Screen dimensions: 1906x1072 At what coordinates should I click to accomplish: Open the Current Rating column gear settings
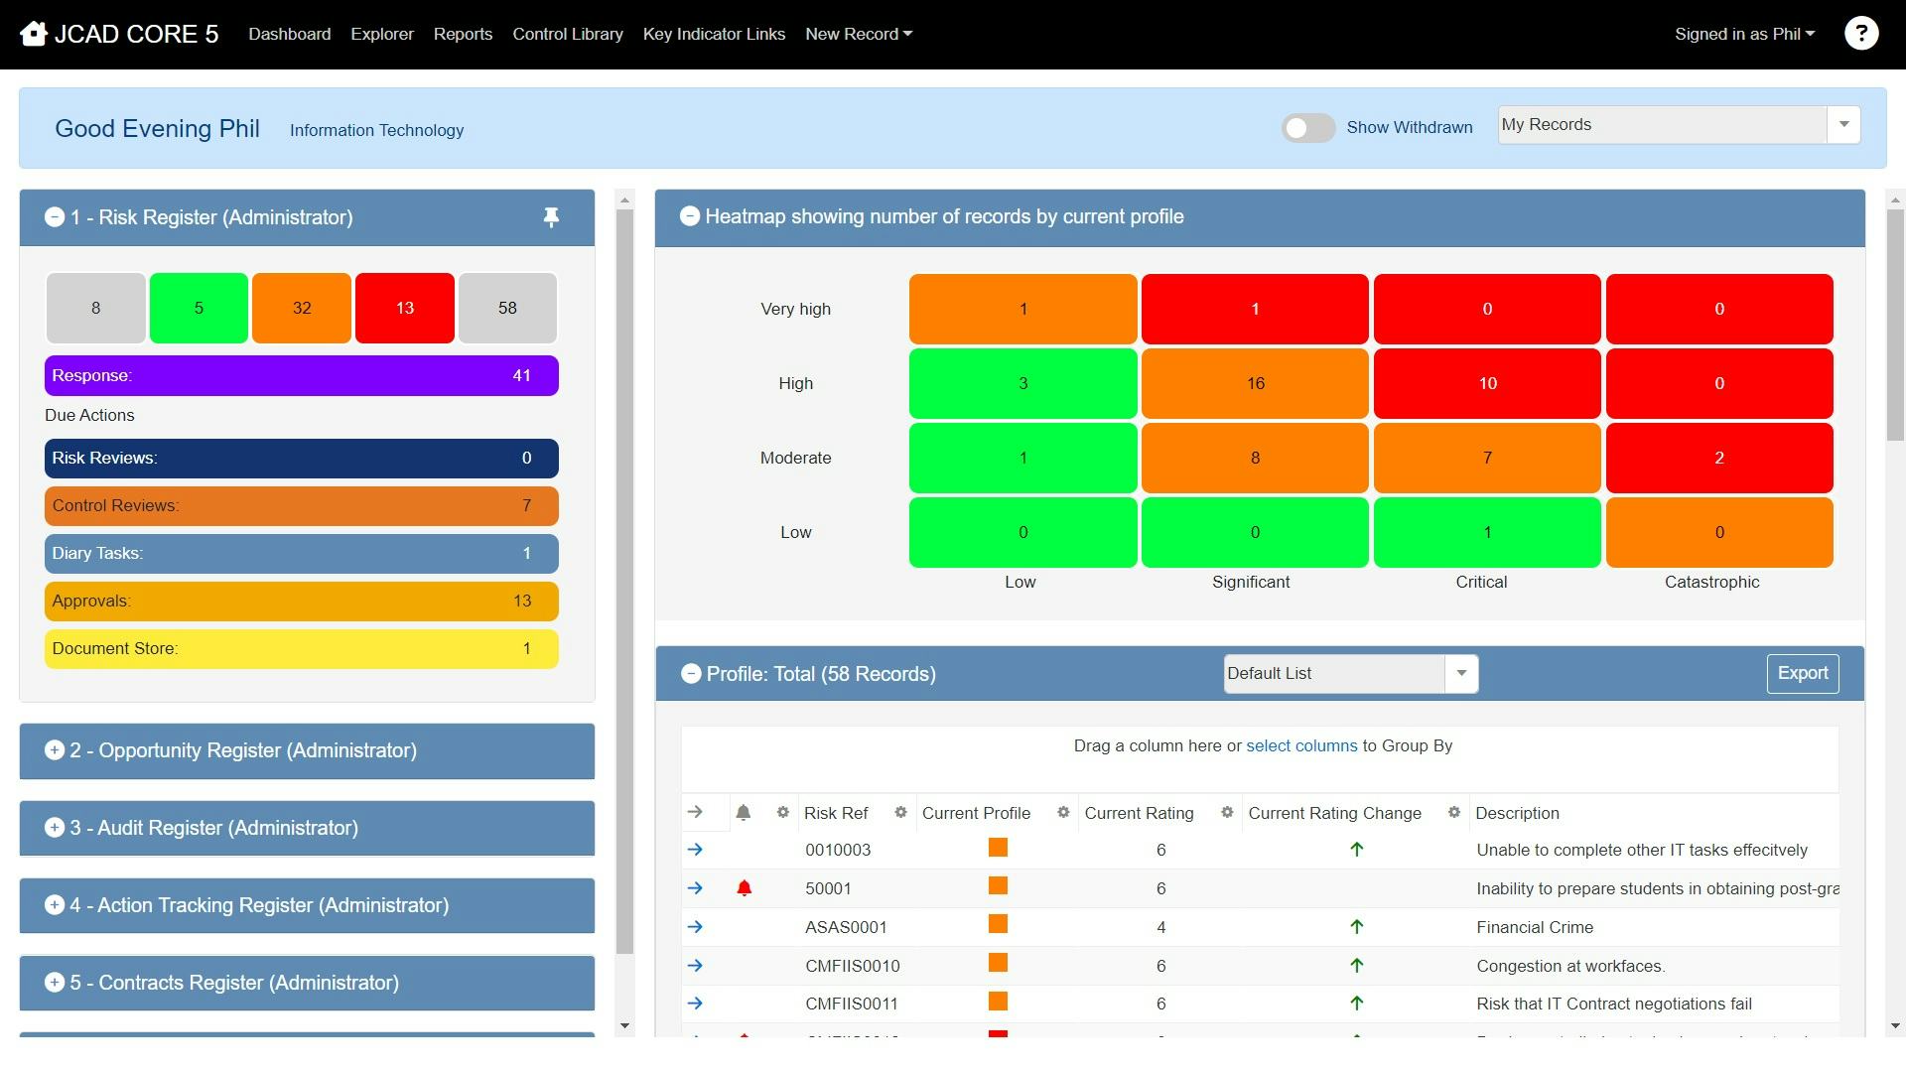(1226, 813)
